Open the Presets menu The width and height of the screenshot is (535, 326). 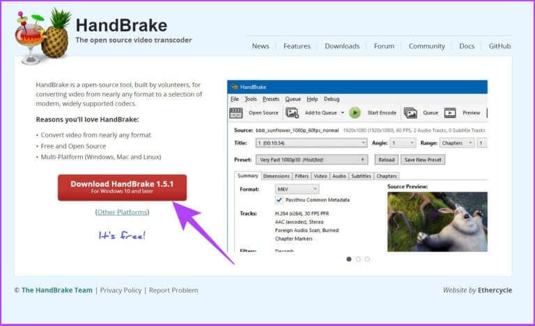(271, 99)
